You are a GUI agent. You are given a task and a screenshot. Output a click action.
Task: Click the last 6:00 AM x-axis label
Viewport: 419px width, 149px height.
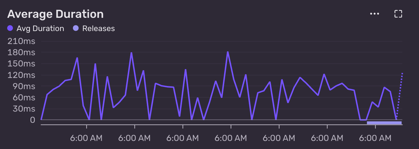375,138
